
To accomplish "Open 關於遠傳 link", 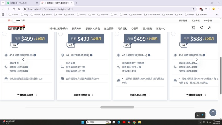I will (x=183, y=21).
